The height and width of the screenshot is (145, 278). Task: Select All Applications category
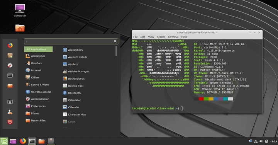39,49
